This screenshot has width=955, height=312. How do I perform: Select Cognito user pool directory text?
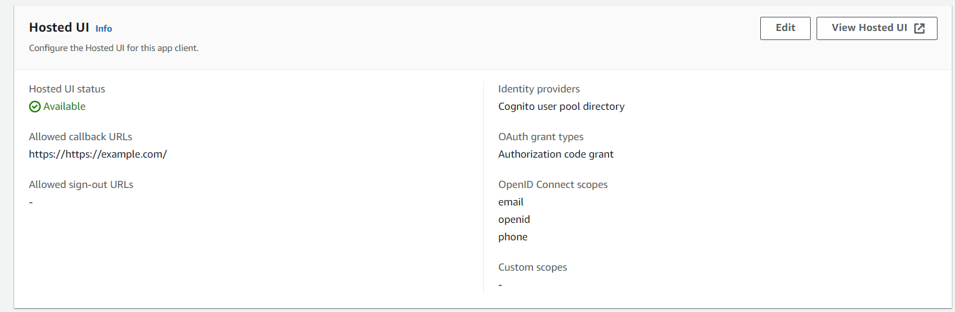561,107
